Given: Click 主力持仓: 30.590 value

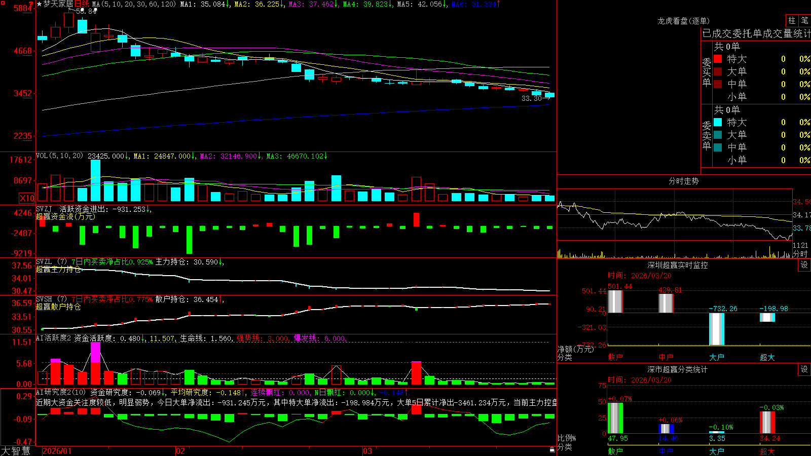Looking at the screenshot, I should [x=189, y=262].
